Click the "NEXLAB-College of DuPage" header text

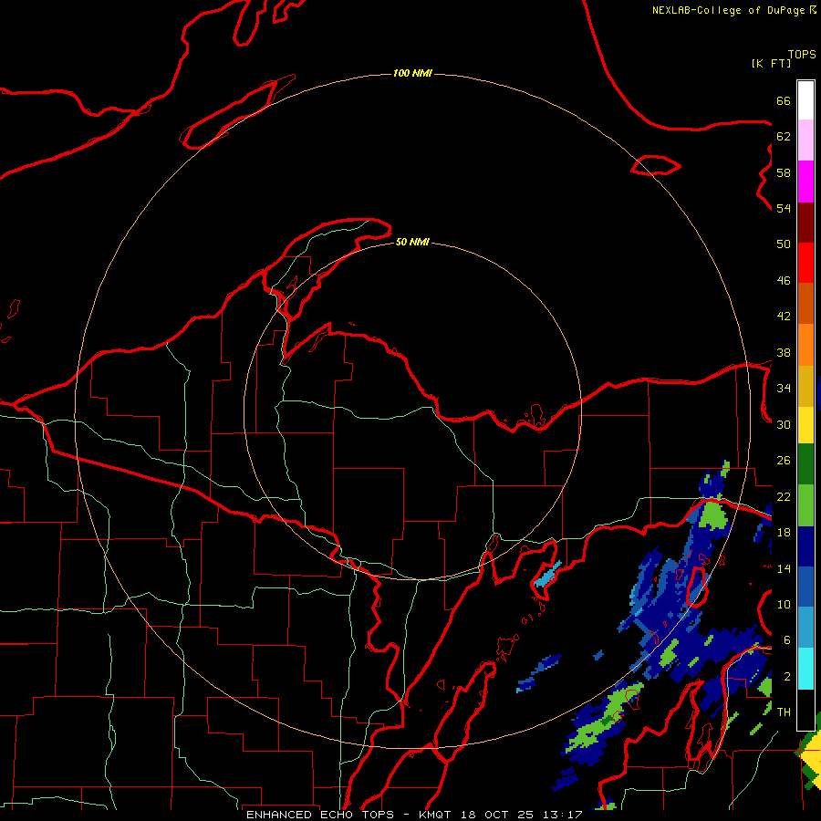pos(728,10)
